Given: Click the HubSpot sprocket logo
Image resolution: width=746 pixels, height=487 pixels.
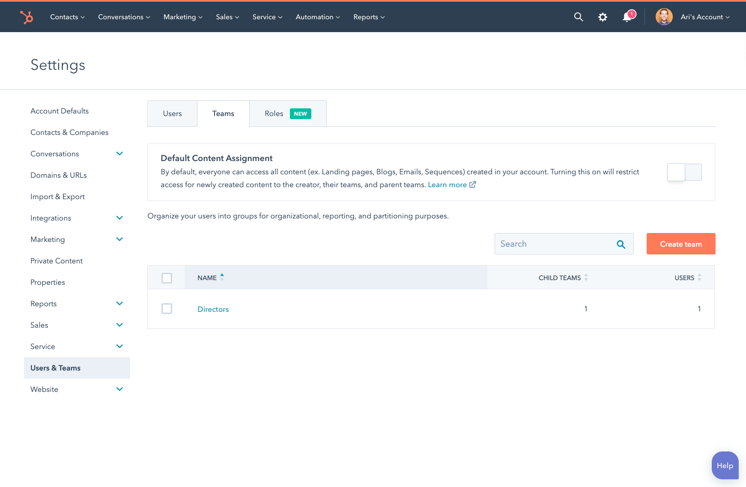Looking at the screenshot, I should coord(27,17).
